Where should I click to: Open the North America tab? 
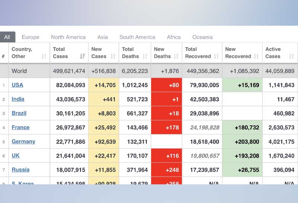(x=68, y=37)
